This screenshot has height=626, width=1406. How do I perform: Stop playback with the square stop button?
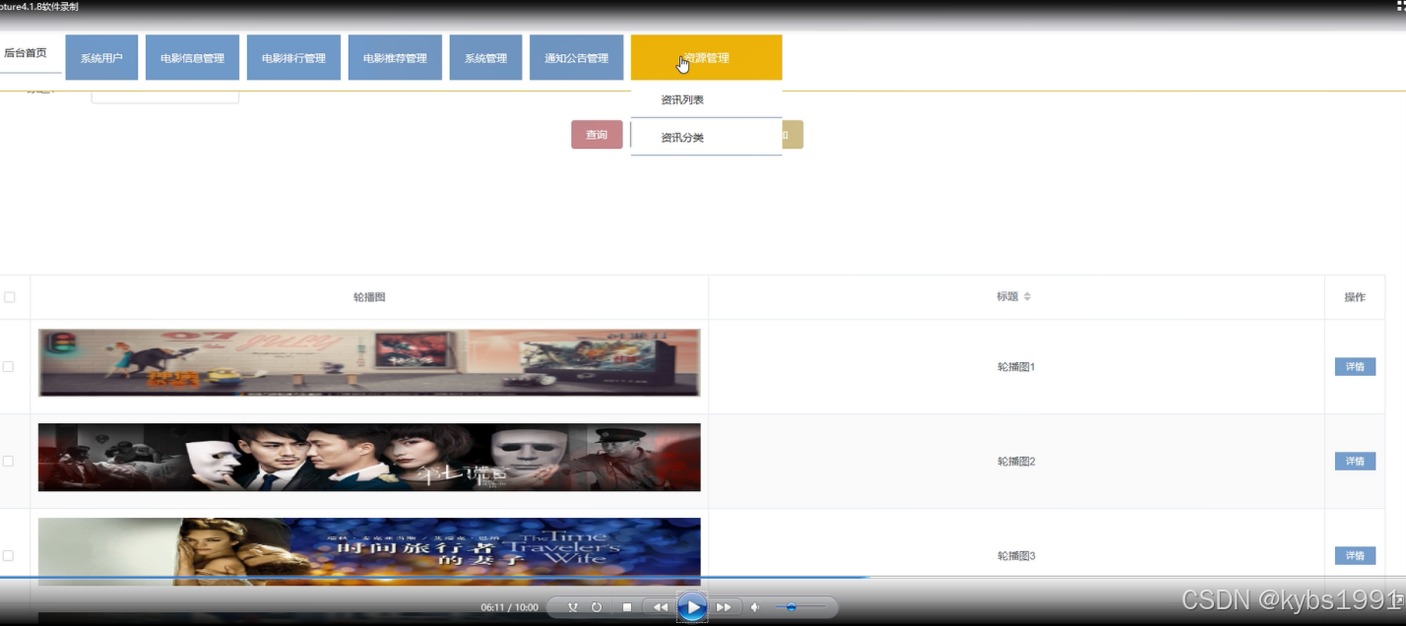pyautogui.click(x=626, y=607)
